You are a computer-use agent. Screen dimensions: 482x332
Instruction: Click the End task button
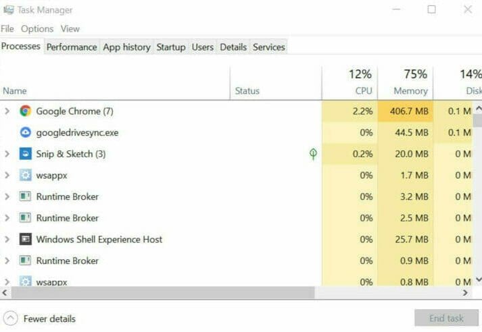446,319
